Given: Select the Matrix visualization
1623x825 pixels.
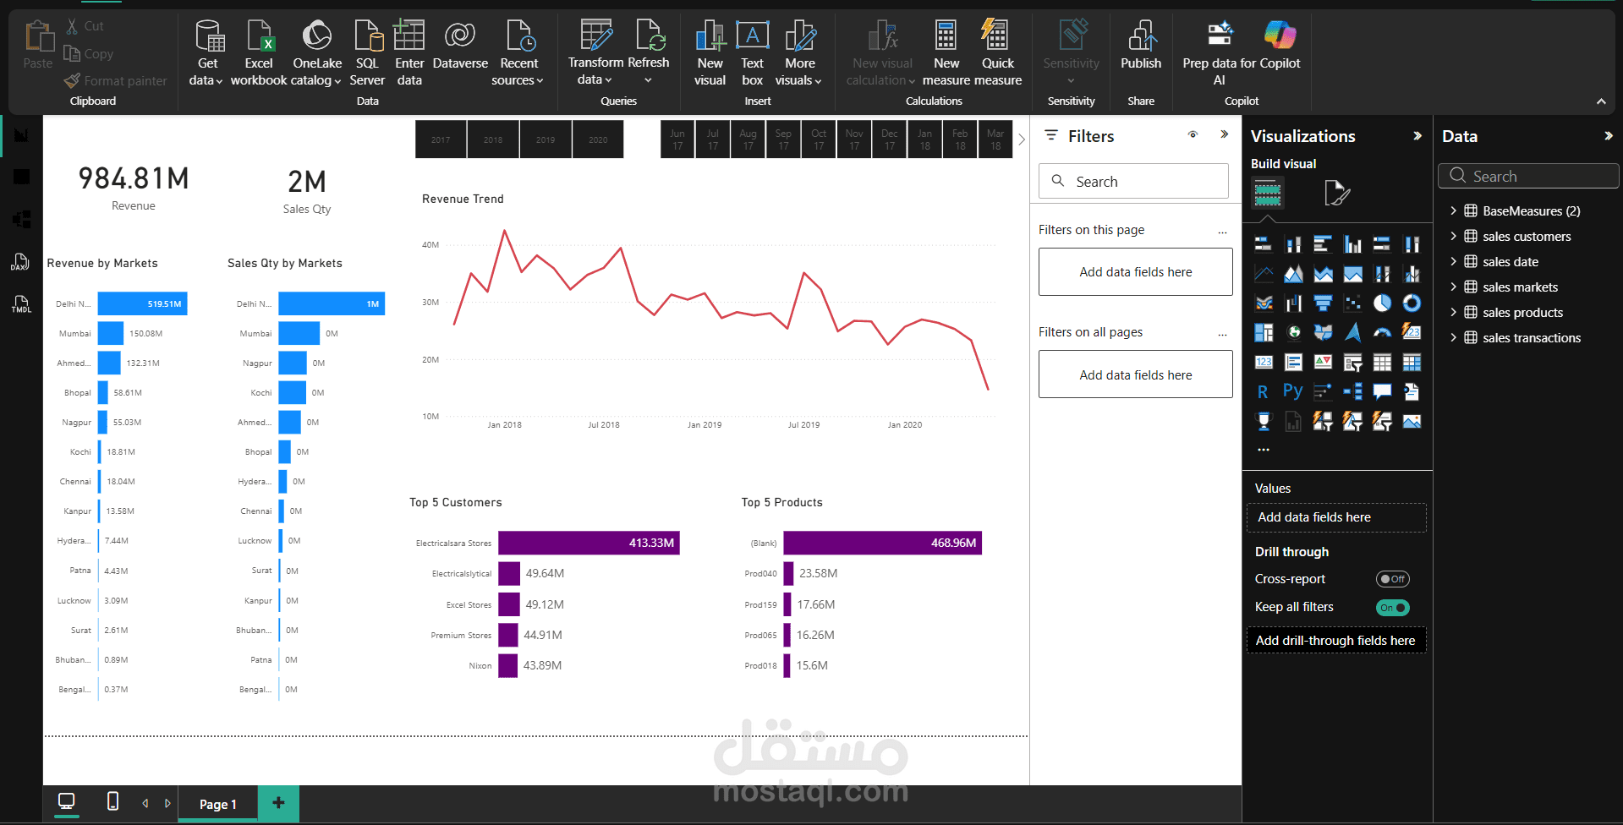Looking at the screenshot, I should click(1412, 363).
